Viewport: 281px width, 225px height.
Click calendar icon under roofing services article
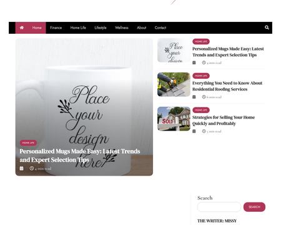point(194,97)
